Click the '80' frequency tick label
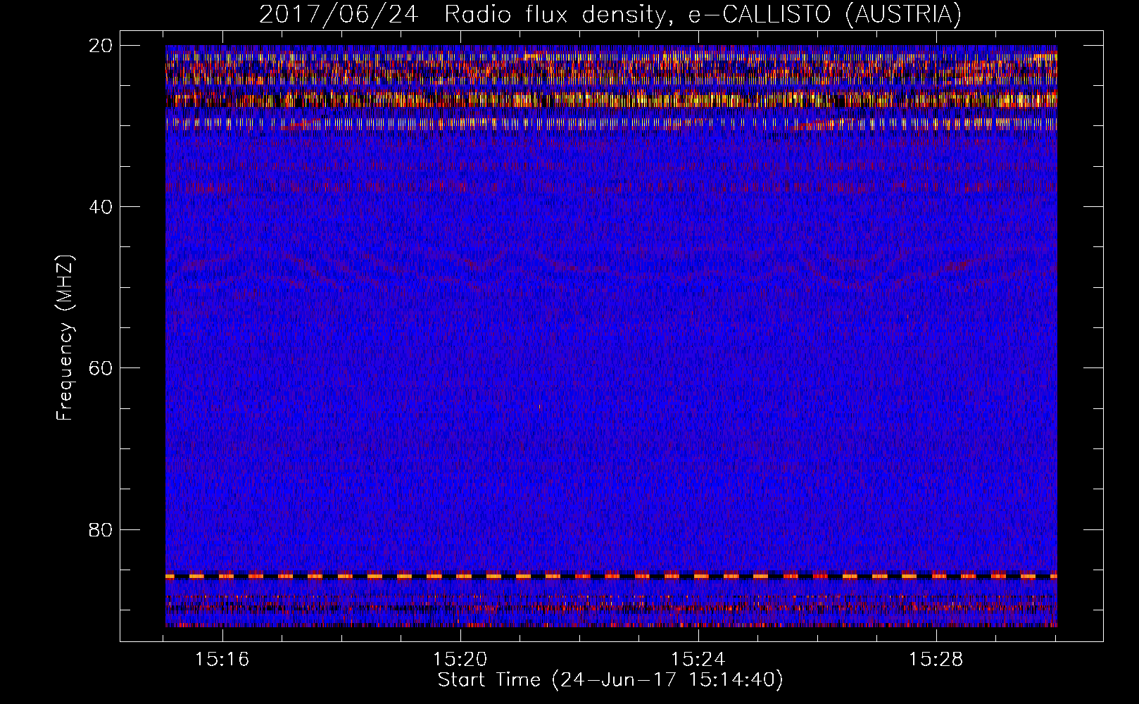The image size is (1139, 704). (x=101, y=529)
